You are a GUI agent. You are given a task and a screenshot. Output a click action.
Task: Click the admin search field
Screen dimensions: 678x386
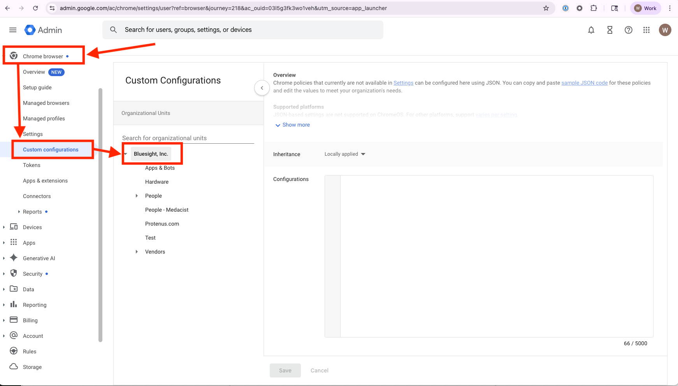click(243, 30)
